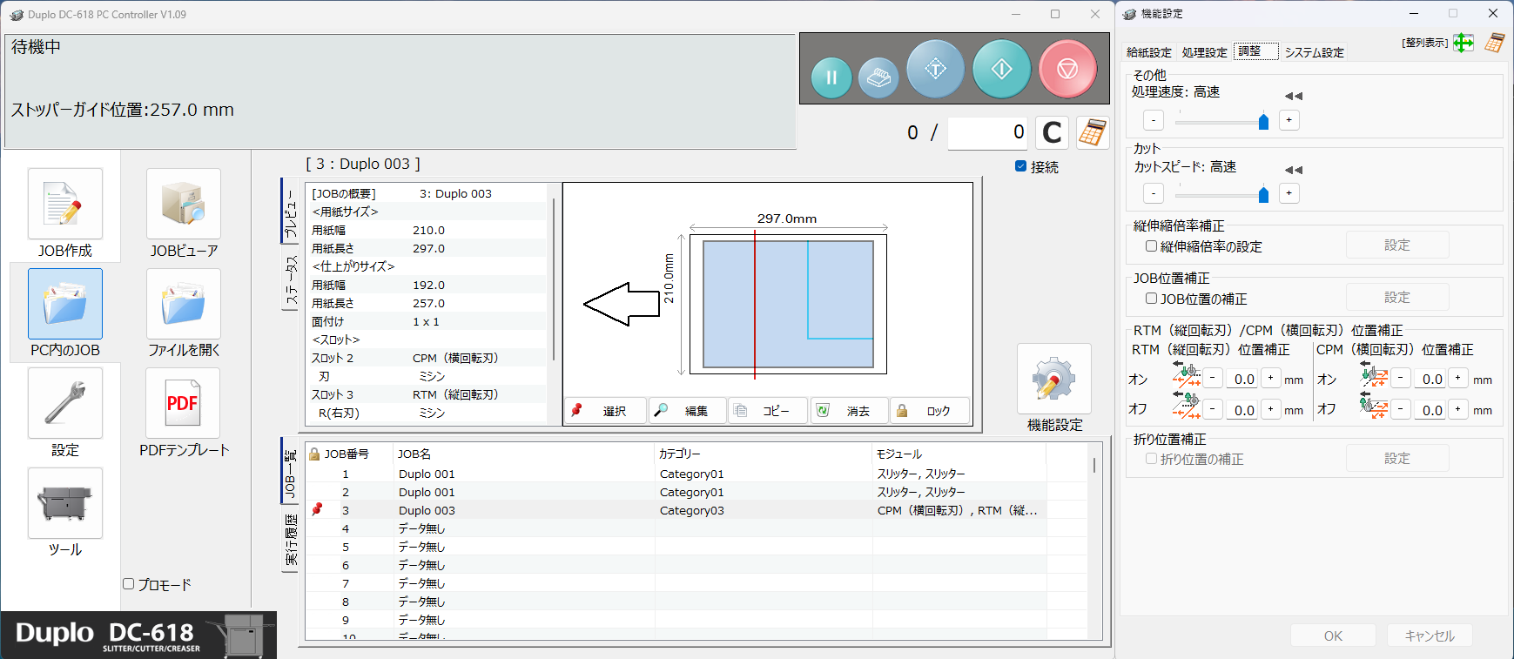Click OK in the 機能設定 window
Screen dimensions: 1514x659
[1333, 635]
